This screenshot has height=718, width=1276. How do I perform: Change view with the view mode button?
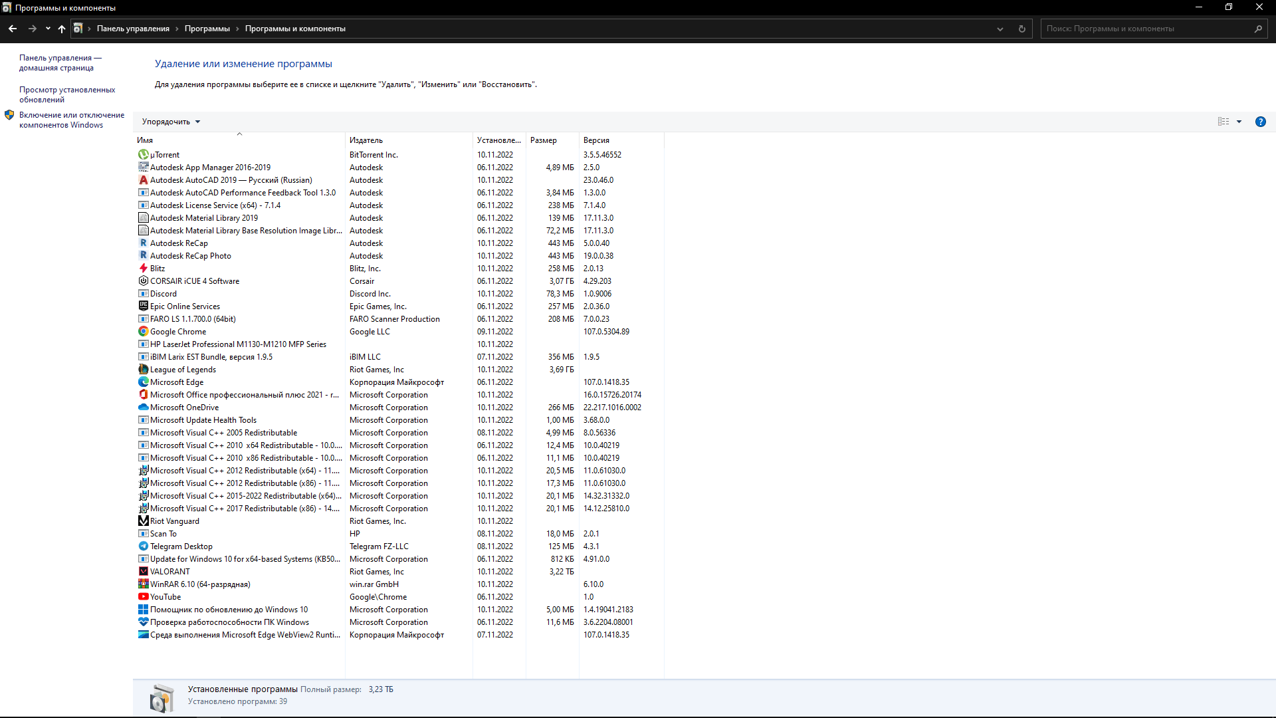(1223, 122)
